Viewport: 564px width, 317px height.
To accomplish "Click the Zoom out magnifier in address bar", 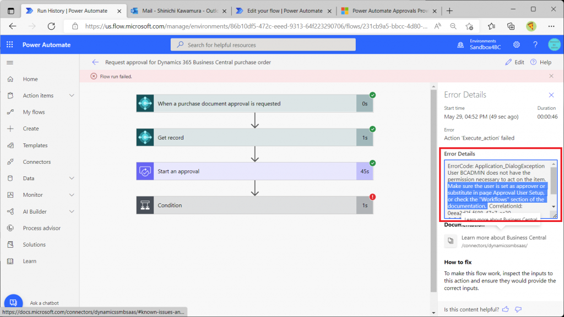I will coord(453,26).
